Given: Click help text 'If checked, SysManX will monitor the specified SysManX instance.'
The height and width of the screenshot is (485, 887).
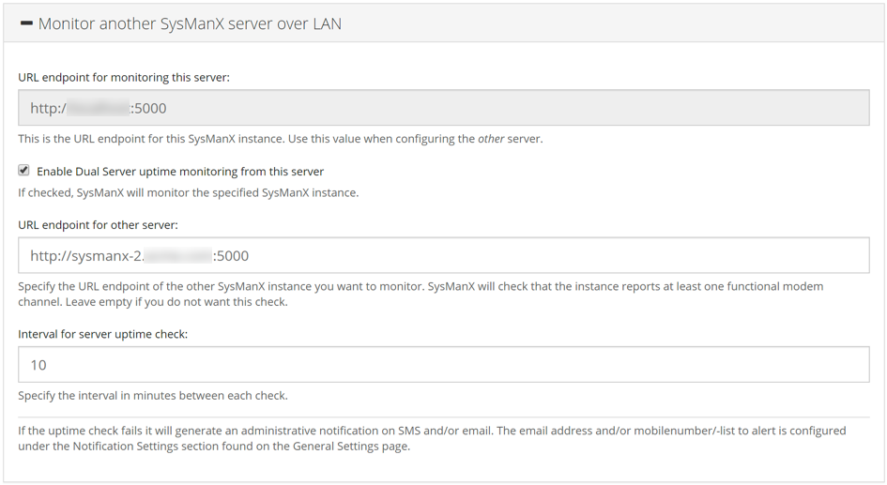Looking at the screenshot, I should click(189, 192).
